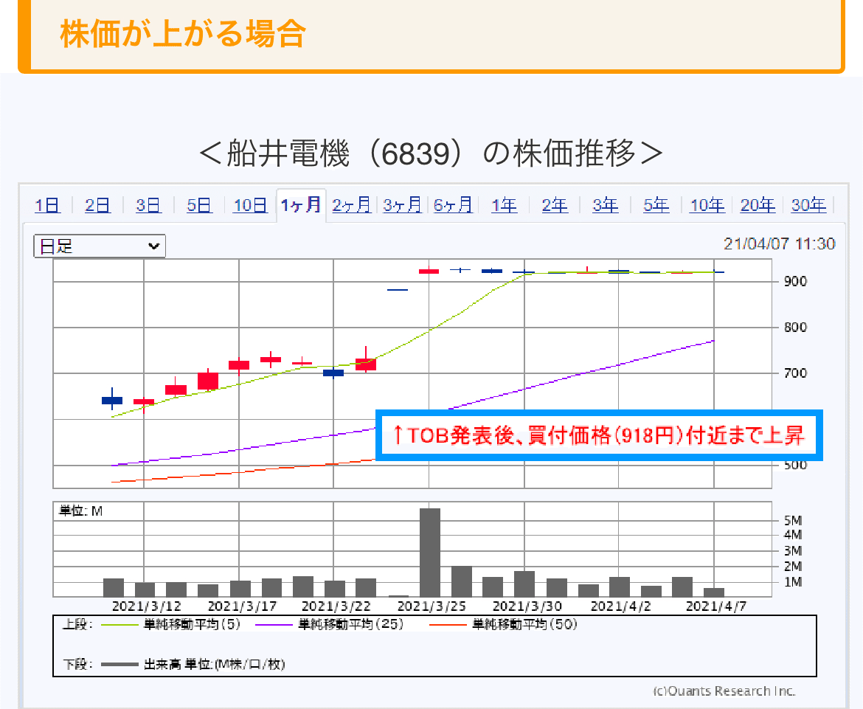The image size is (863, 709).
Task: Click the TOB announcement annotation box
Action: 600,435
